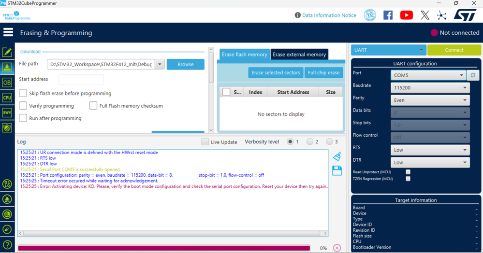Open the Stop bits dropdown

(430, 125)
